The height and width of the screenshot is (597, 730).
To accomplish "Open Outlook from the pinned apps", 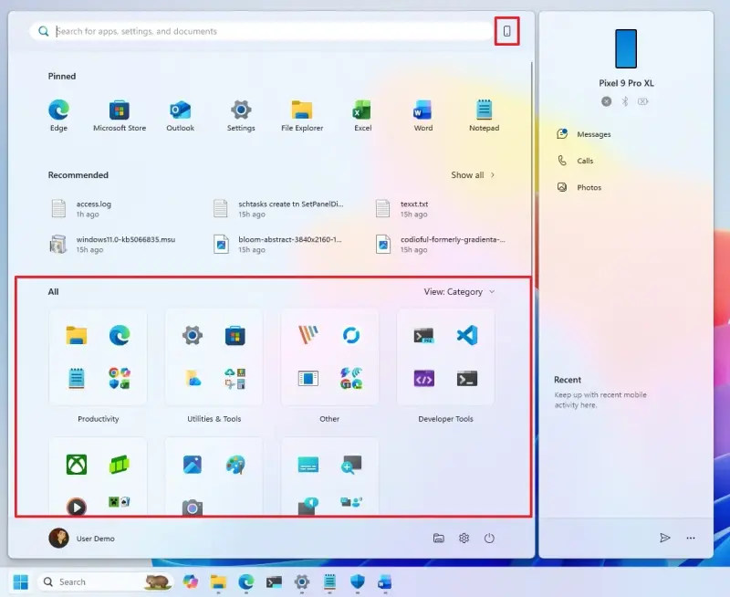I will click(x=180, y=108).
